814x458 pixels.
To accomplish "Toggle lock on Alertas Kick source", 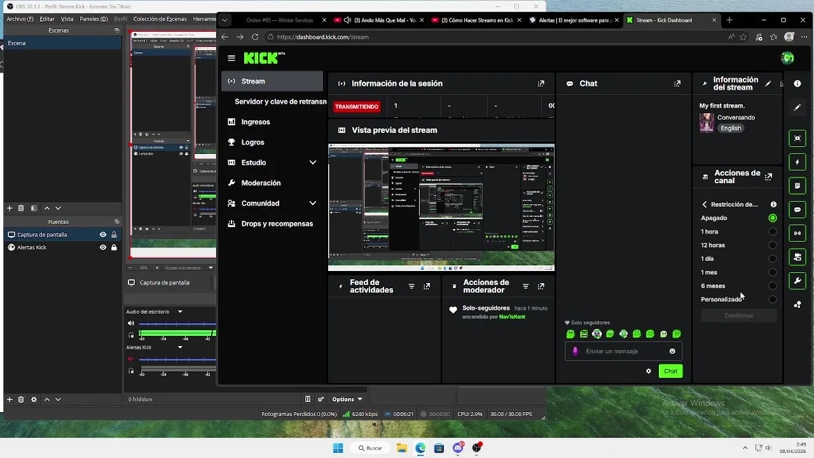I will [114, 247].
